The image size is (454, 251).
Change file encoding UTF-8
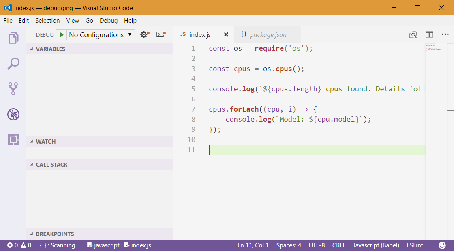point(317,245)
